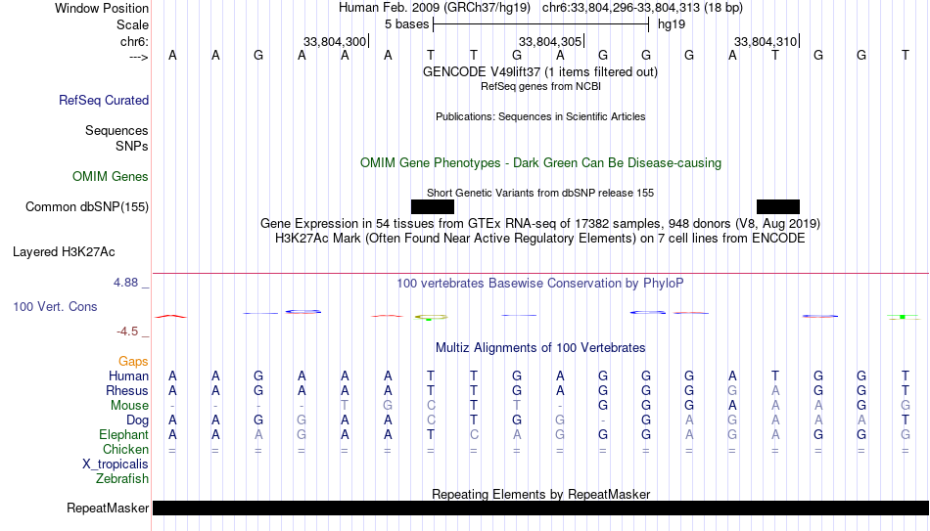Viewport: 930px width, 531px height.
Task: Click the 33,804,300 position marker
Action: 335,41
